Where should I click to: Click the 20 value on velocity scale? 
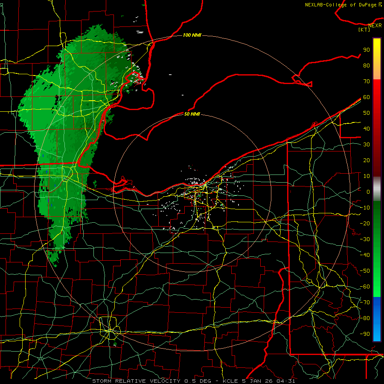click(367, 160)
